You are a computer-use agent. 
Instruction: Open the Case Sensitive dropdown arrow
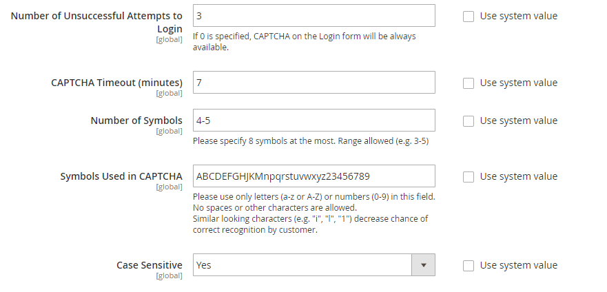[424, 265]
